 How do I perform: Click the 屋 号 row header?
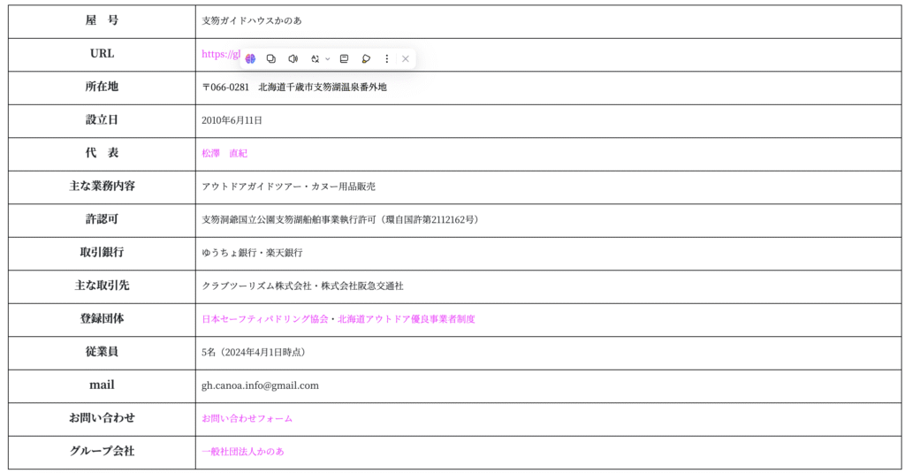(x=103, y=21)
